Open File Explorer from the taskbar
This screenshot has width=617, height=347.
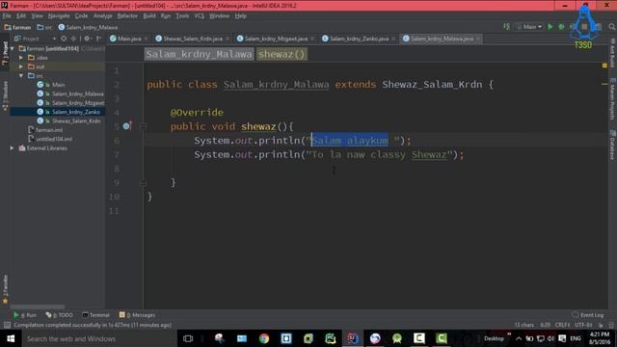(242, 338)
